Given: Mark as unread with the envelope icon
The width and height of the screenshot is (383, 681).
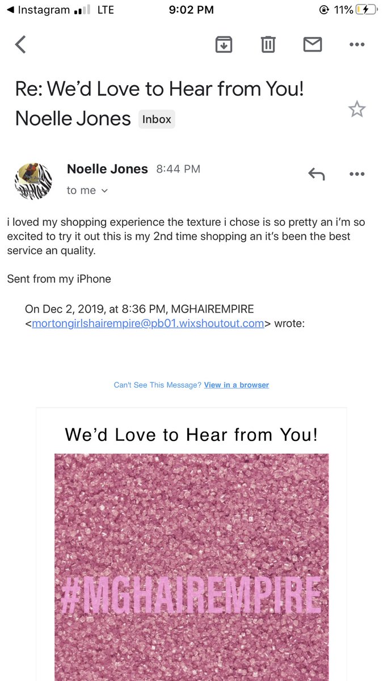Looking at the screenshot, I should [313, 44].
